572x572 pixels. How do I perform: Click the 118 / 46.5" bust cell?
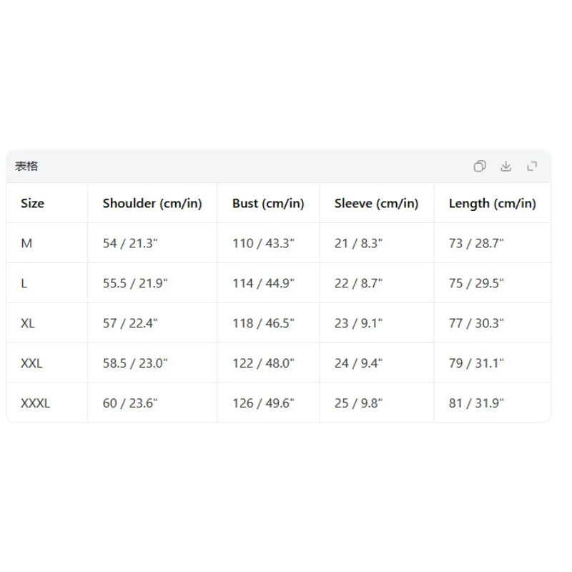tap(269, 323)
